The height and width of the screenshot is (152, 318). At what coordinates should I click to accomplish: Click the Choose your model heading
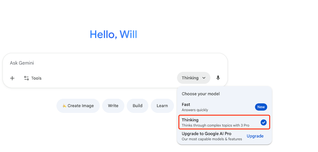click(x=201, y=94)
